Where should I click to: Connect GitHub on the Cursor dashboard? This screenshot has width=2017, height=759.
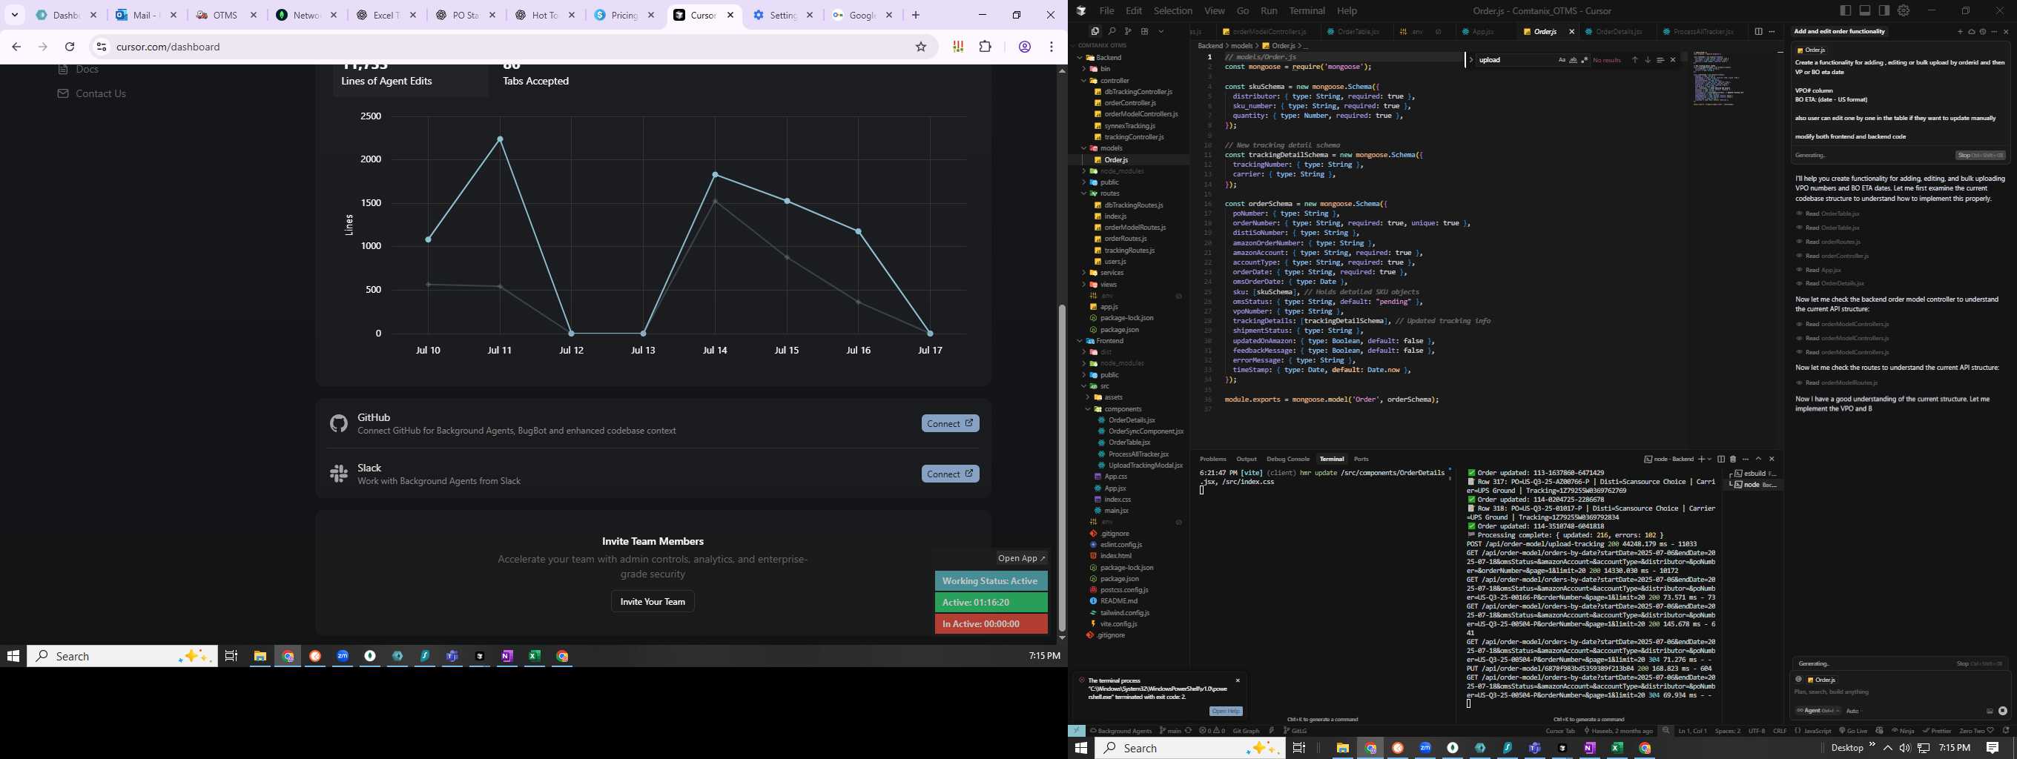click(950, 423)
